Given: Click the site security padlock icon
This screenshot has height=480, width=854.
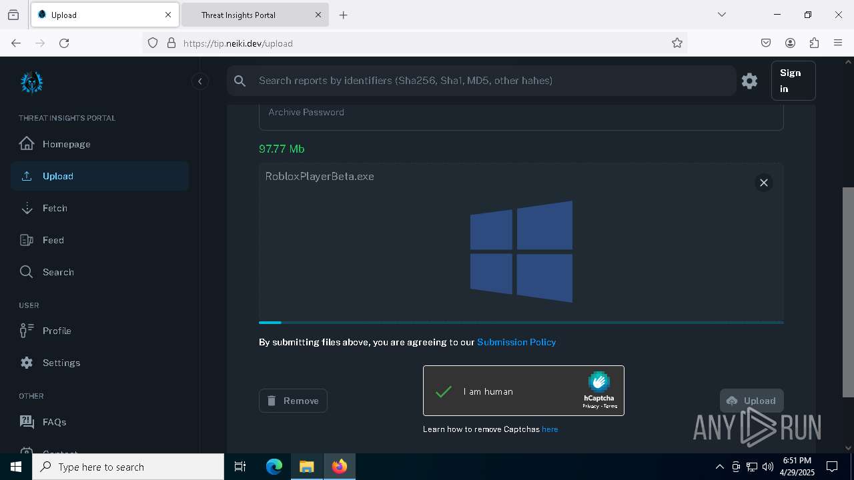Looking at the screenshot, I should click(x=171, y=43).
